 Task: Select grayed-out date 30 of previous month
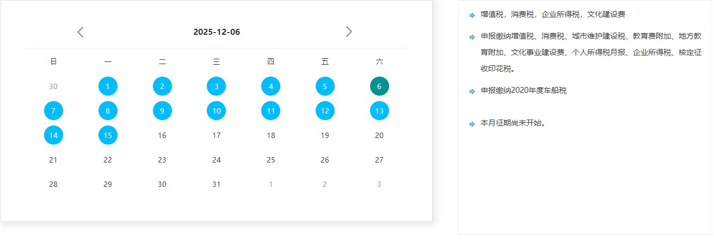53,86
